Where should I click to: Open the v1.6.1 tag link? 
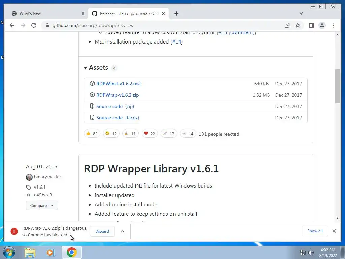[40, 187]
